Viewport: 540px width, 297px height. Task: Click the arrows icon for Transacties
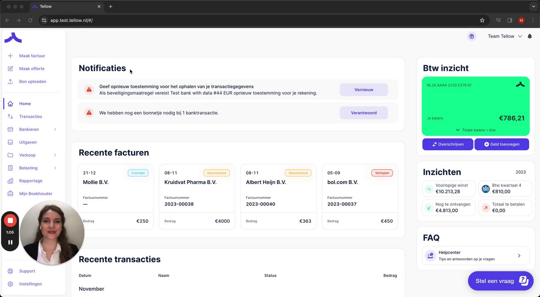pos(10,116)
